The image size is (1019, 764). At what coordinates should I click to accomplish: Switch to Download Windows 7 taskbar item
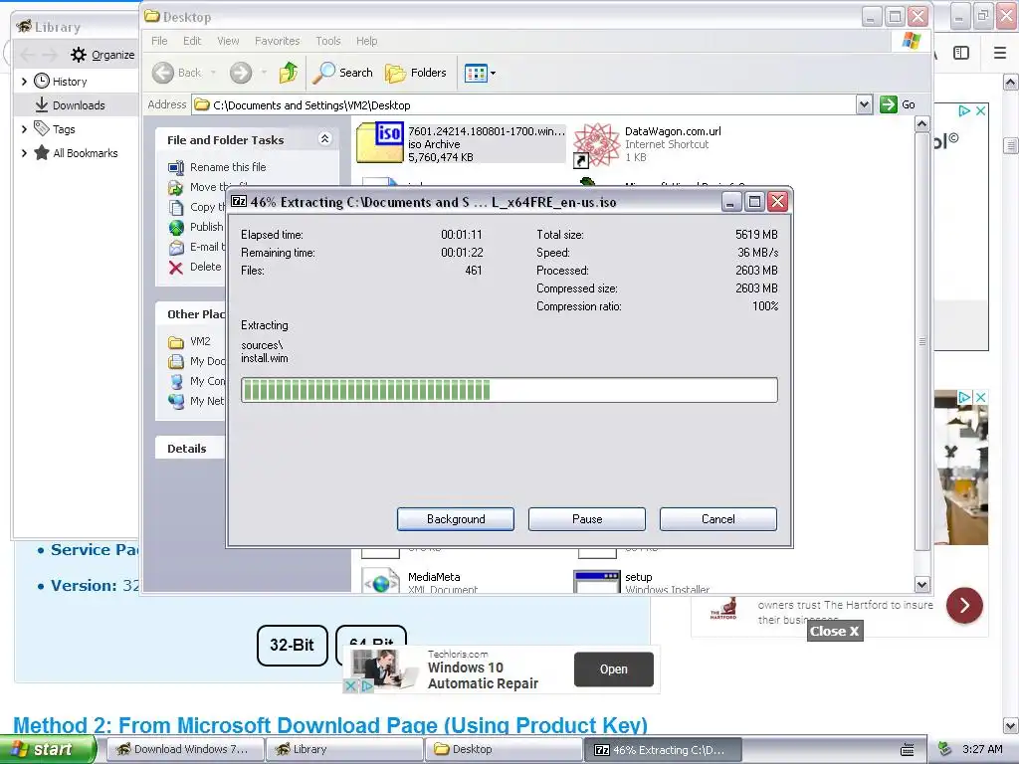pyautogui.click(x=184, y=749)
